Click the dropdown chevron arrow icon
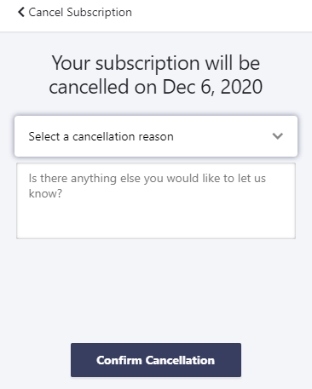This screenshot has width=312, height=389. (277, 136)
